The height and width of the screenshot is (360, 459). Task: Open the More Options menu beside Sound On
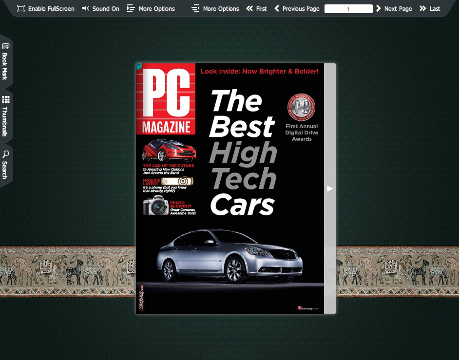(151, 8)
